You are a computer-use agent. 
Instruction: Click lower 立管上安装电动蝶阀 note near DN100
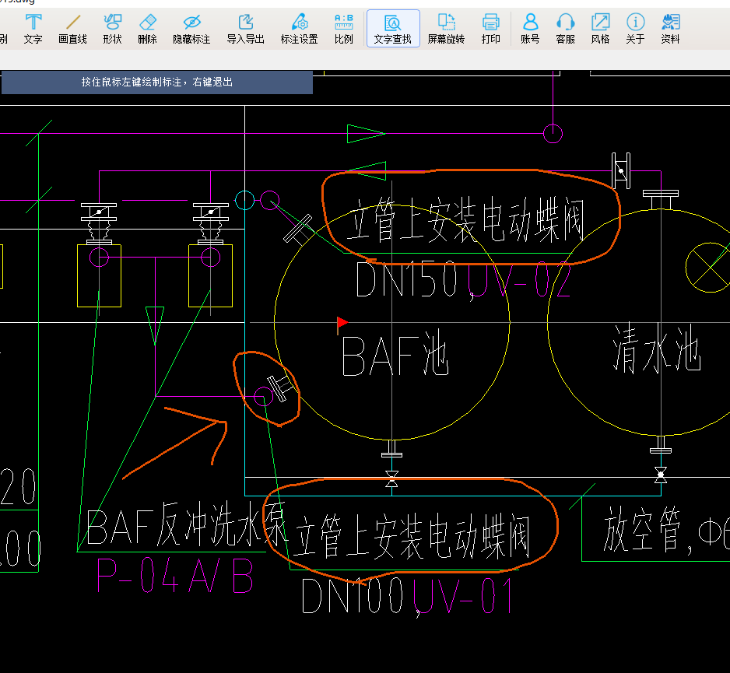point(412,537)
